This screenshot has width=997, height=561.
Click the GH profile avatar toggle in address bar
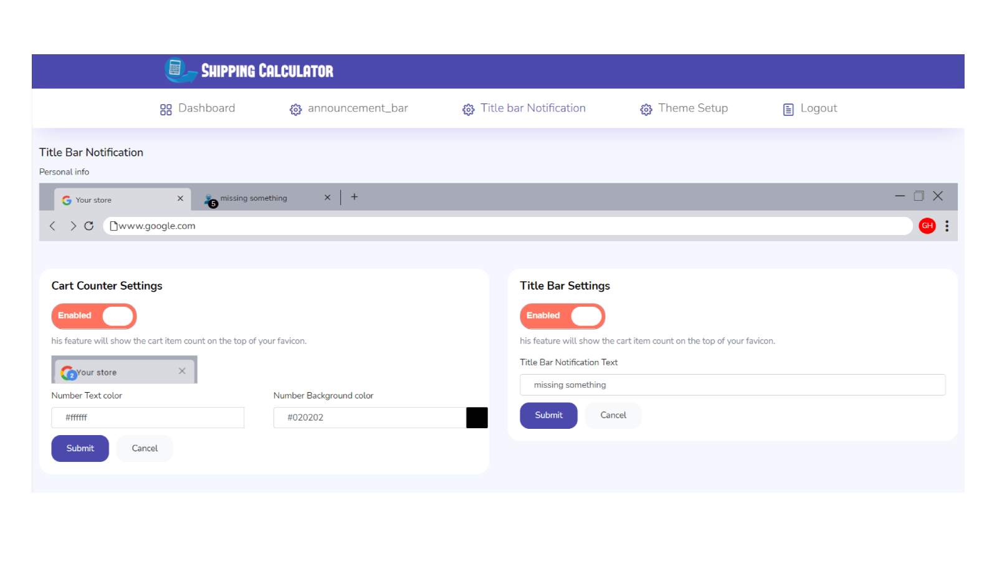[x=927, y=226]
